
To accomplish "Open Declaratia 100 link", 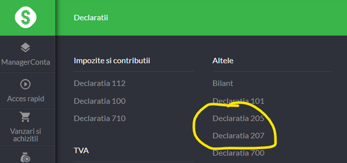I will coord(99,101).
